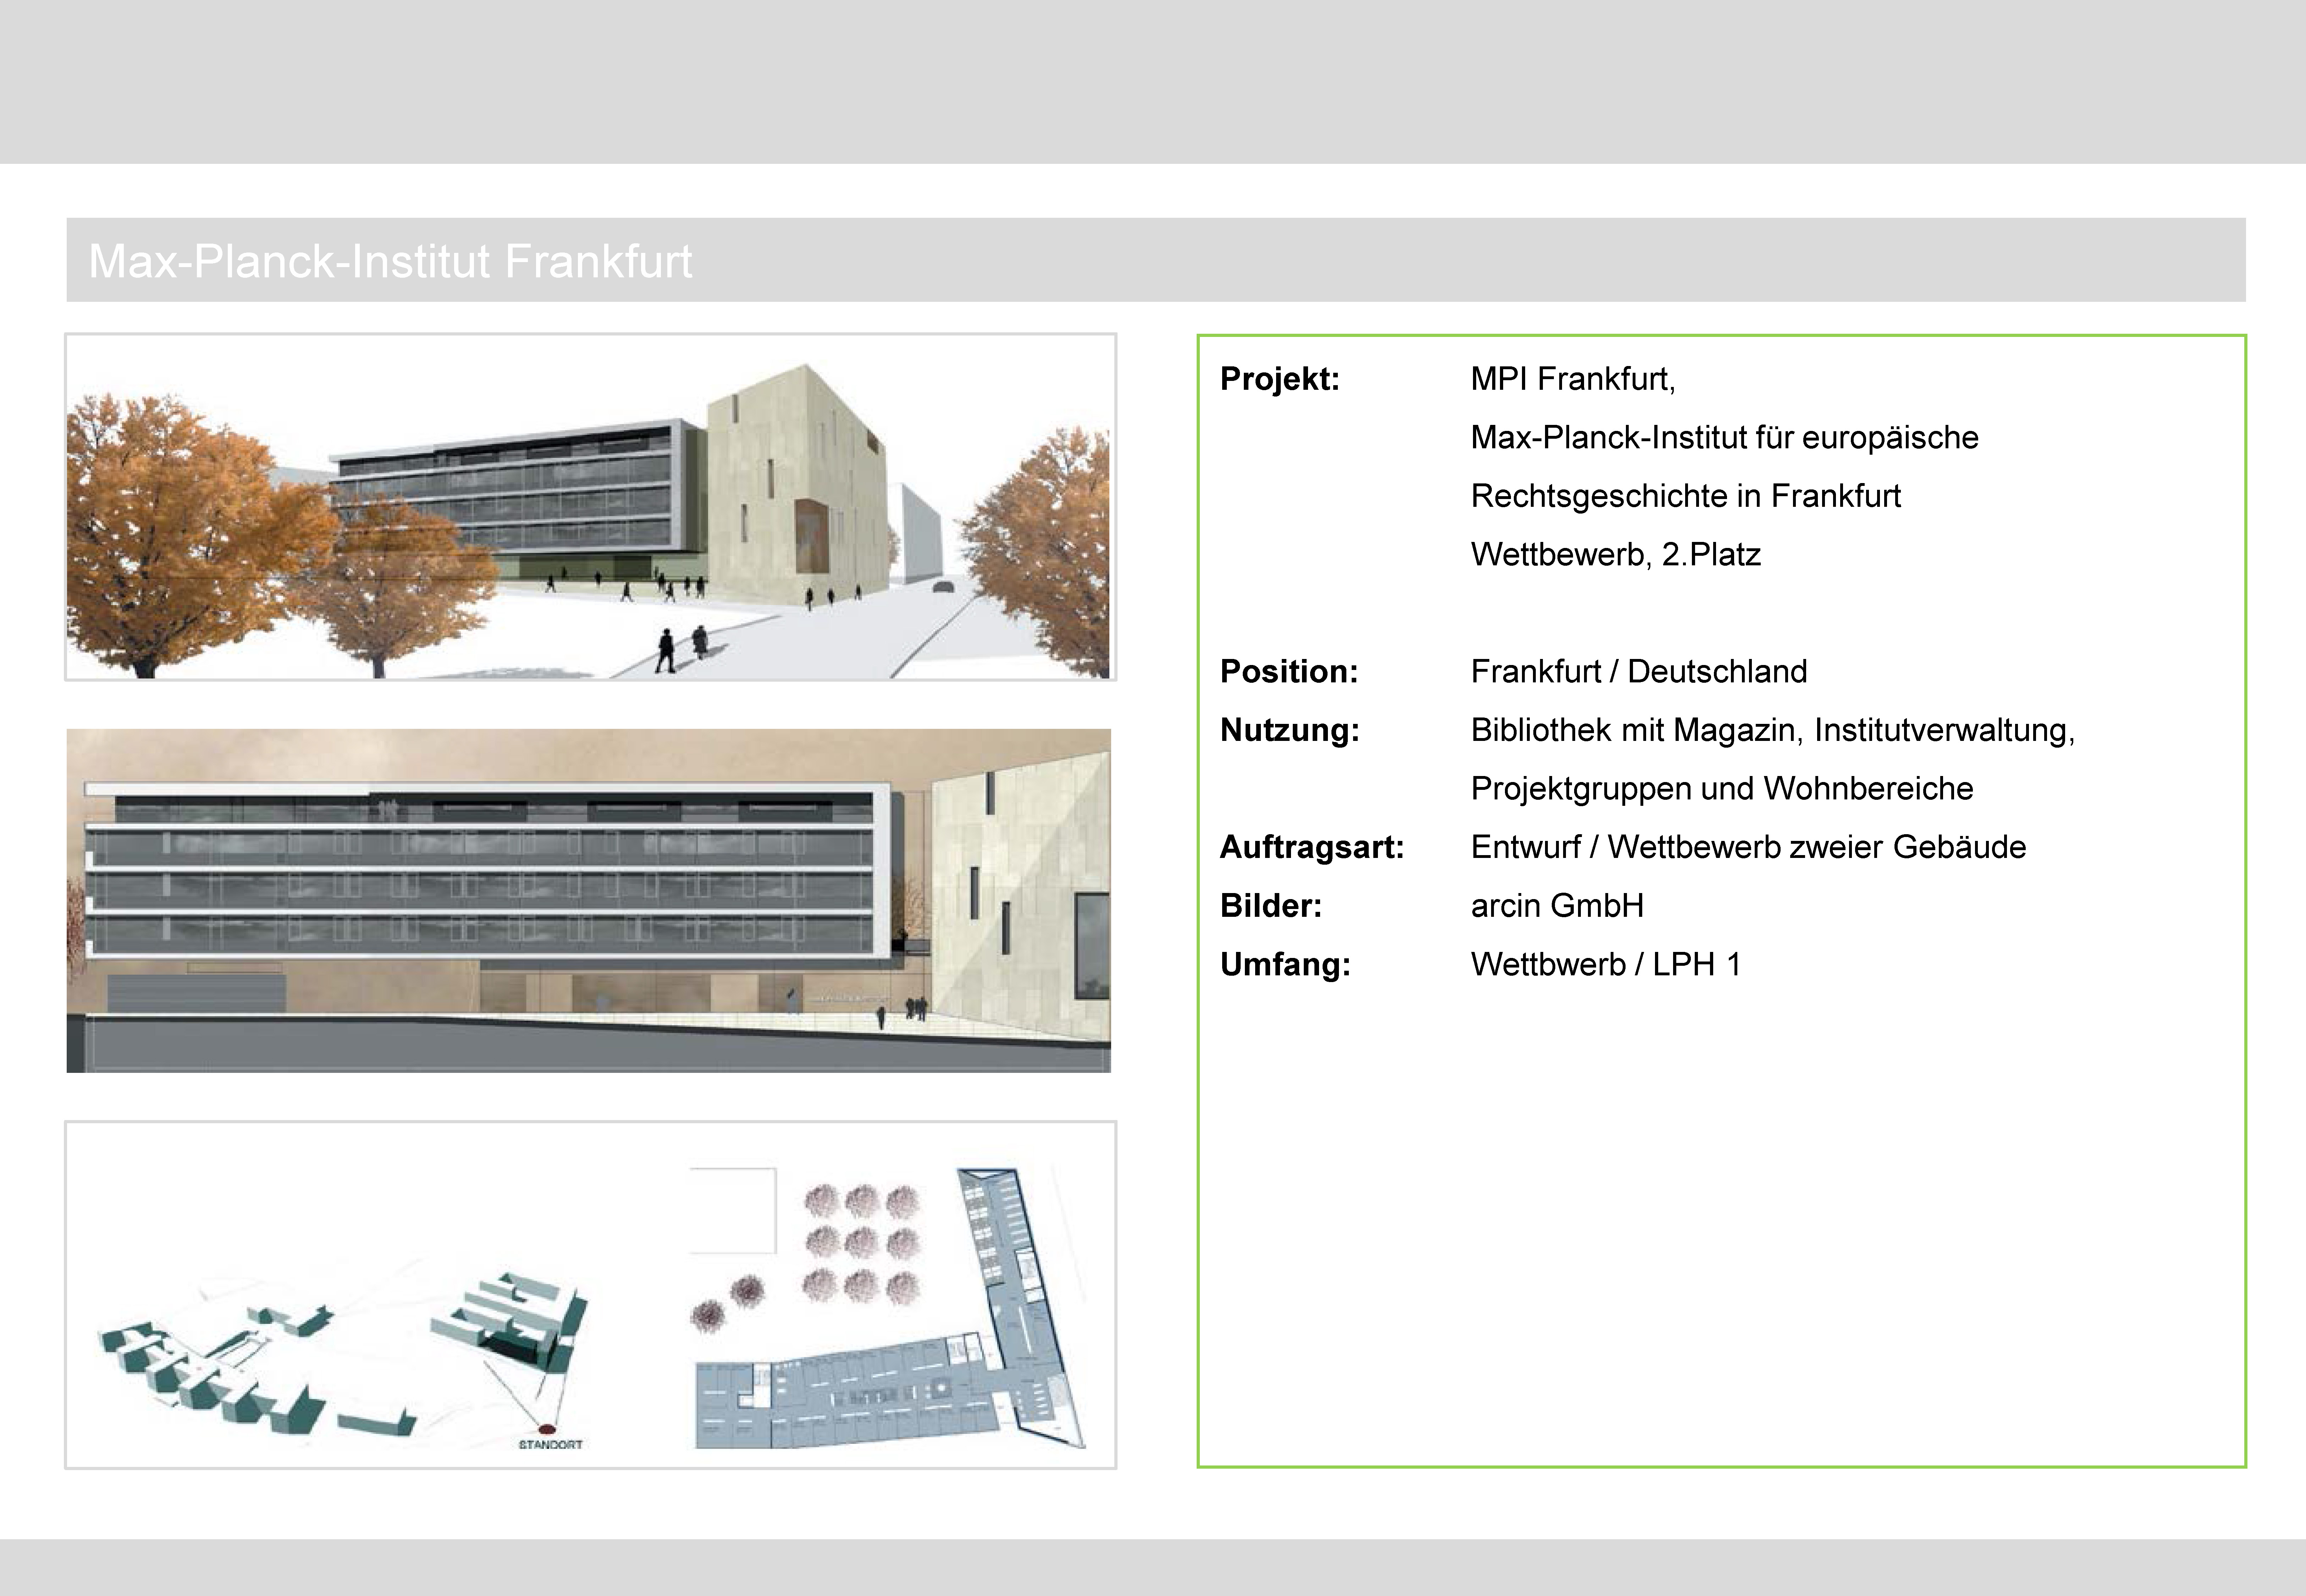Select 'arcin GmbH' text
Image resolution: width=2306 pixels, height=1596 pixels.
click(1557, 906)
